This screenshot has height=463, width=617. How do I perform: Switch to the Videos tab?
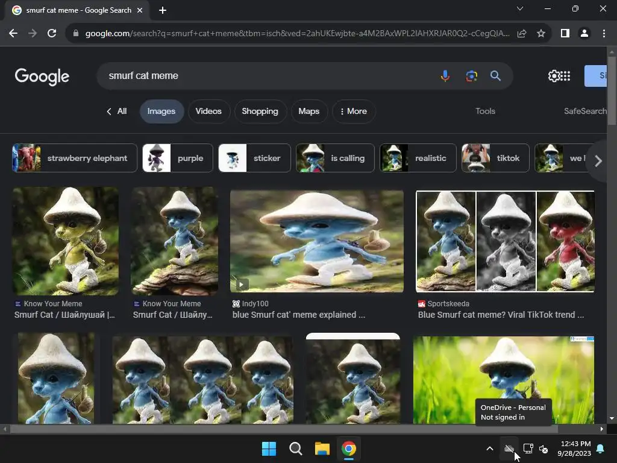tap(208, 112)
